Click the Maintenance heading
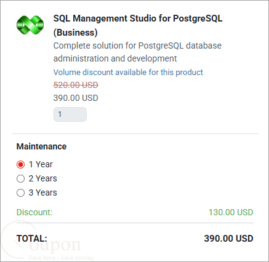The height and width of the screenshot is (262, 269). coord(41,146)
